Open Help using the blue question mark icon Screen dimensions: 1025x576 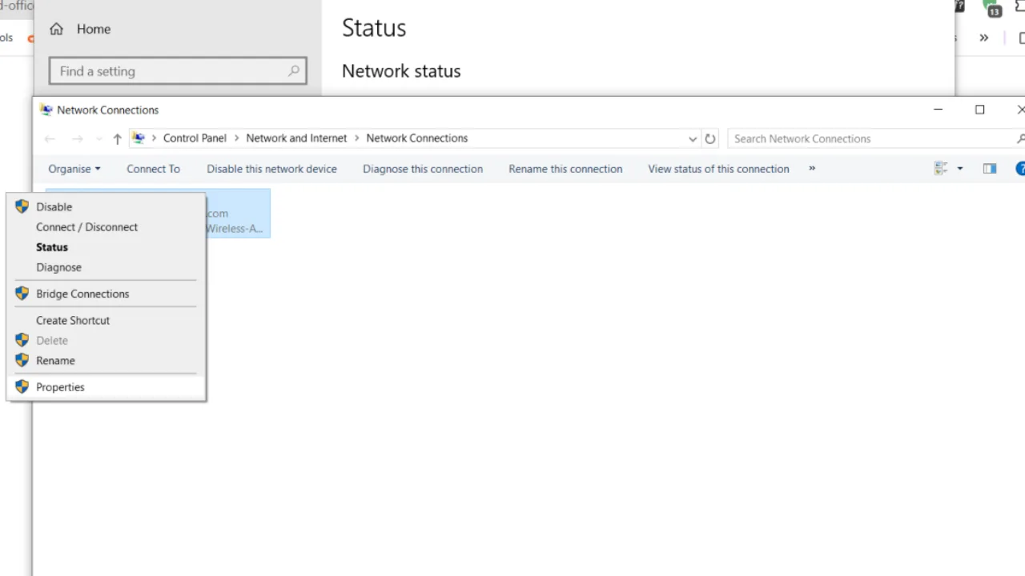pos(1020,169)
